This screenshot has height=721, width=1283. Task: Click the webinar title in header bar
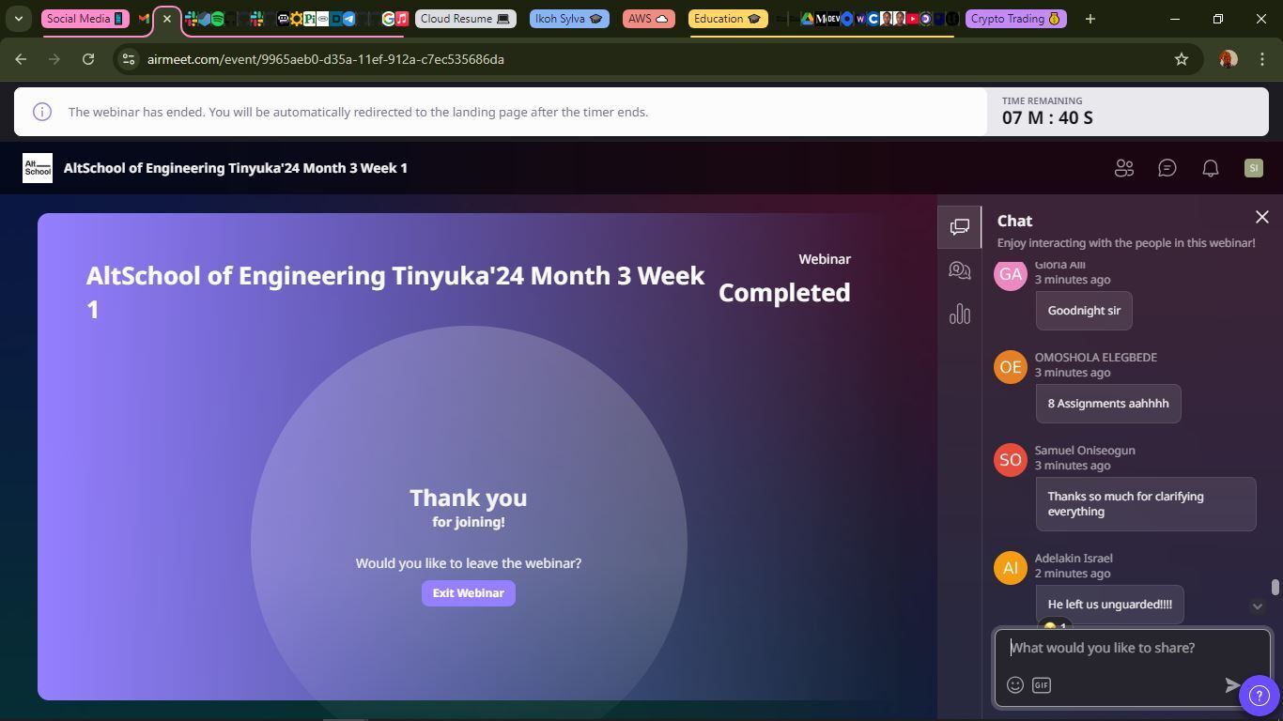pos(236,168)
